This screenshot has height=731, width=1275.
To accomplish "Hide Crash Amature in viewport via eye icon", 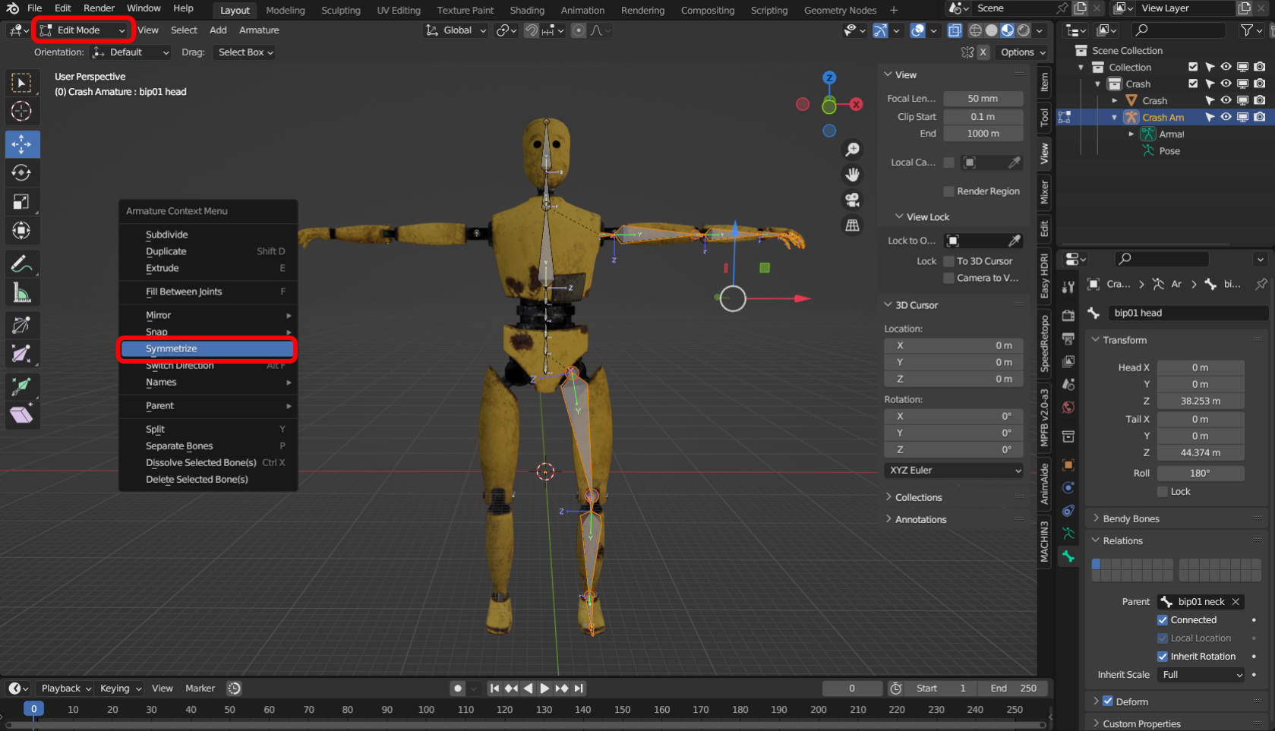I will pyautogui.click(x=1226, y=117).
